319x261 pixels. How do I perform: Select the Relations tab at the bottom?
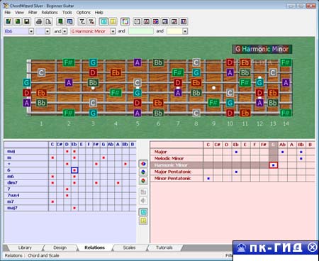coord(94,248)
